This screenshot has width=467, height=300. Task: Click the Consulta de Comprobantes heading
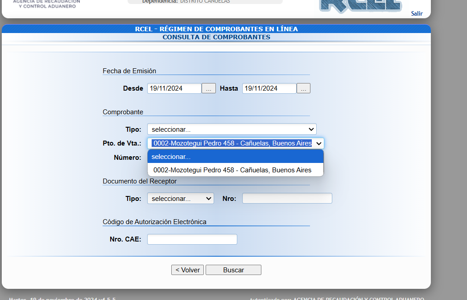point(216,37)
